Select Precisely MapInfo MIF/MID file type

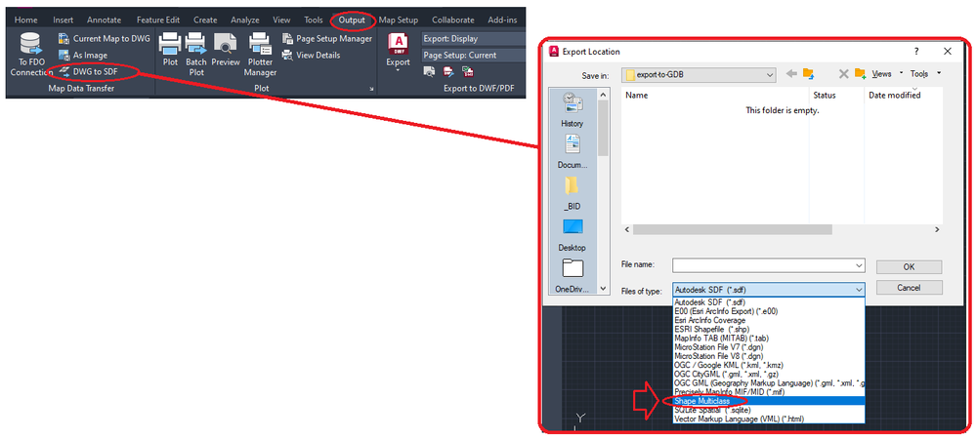pyautogui.click(x=768, y=392)
